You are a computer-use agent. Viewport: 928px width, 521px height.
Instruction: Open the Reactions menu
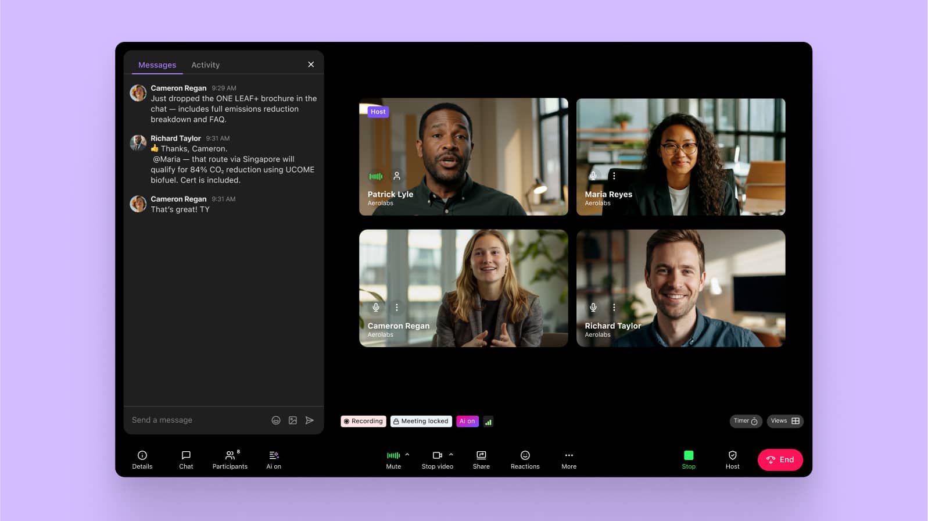525,459
